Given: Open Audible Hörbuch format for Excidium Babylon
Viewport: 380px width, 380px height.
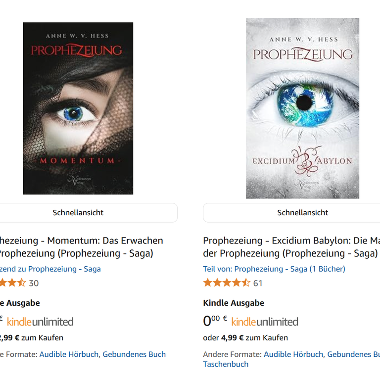Looking at the screenshot, I should (x=293, y=354).
